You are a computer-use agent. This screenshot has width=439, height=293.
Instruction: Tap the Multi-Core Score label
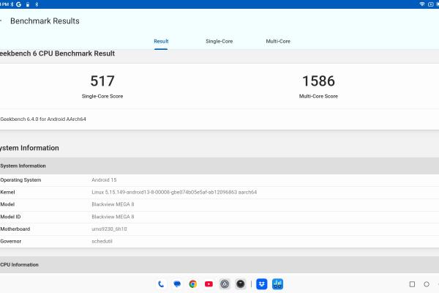pos(318,96)
